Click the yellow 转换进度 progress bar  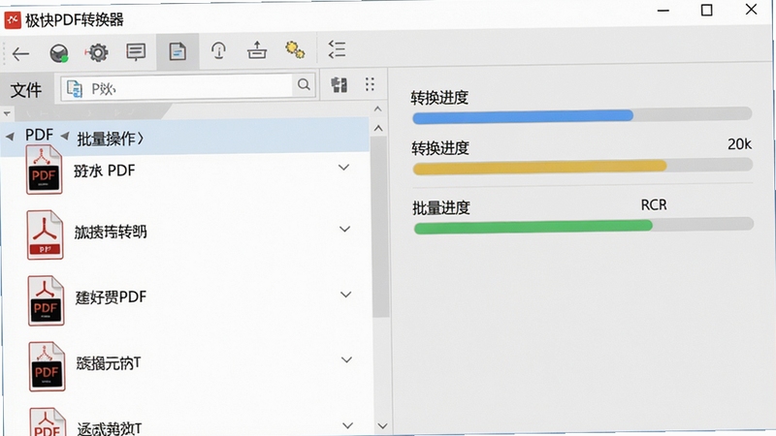click(583, 167)
